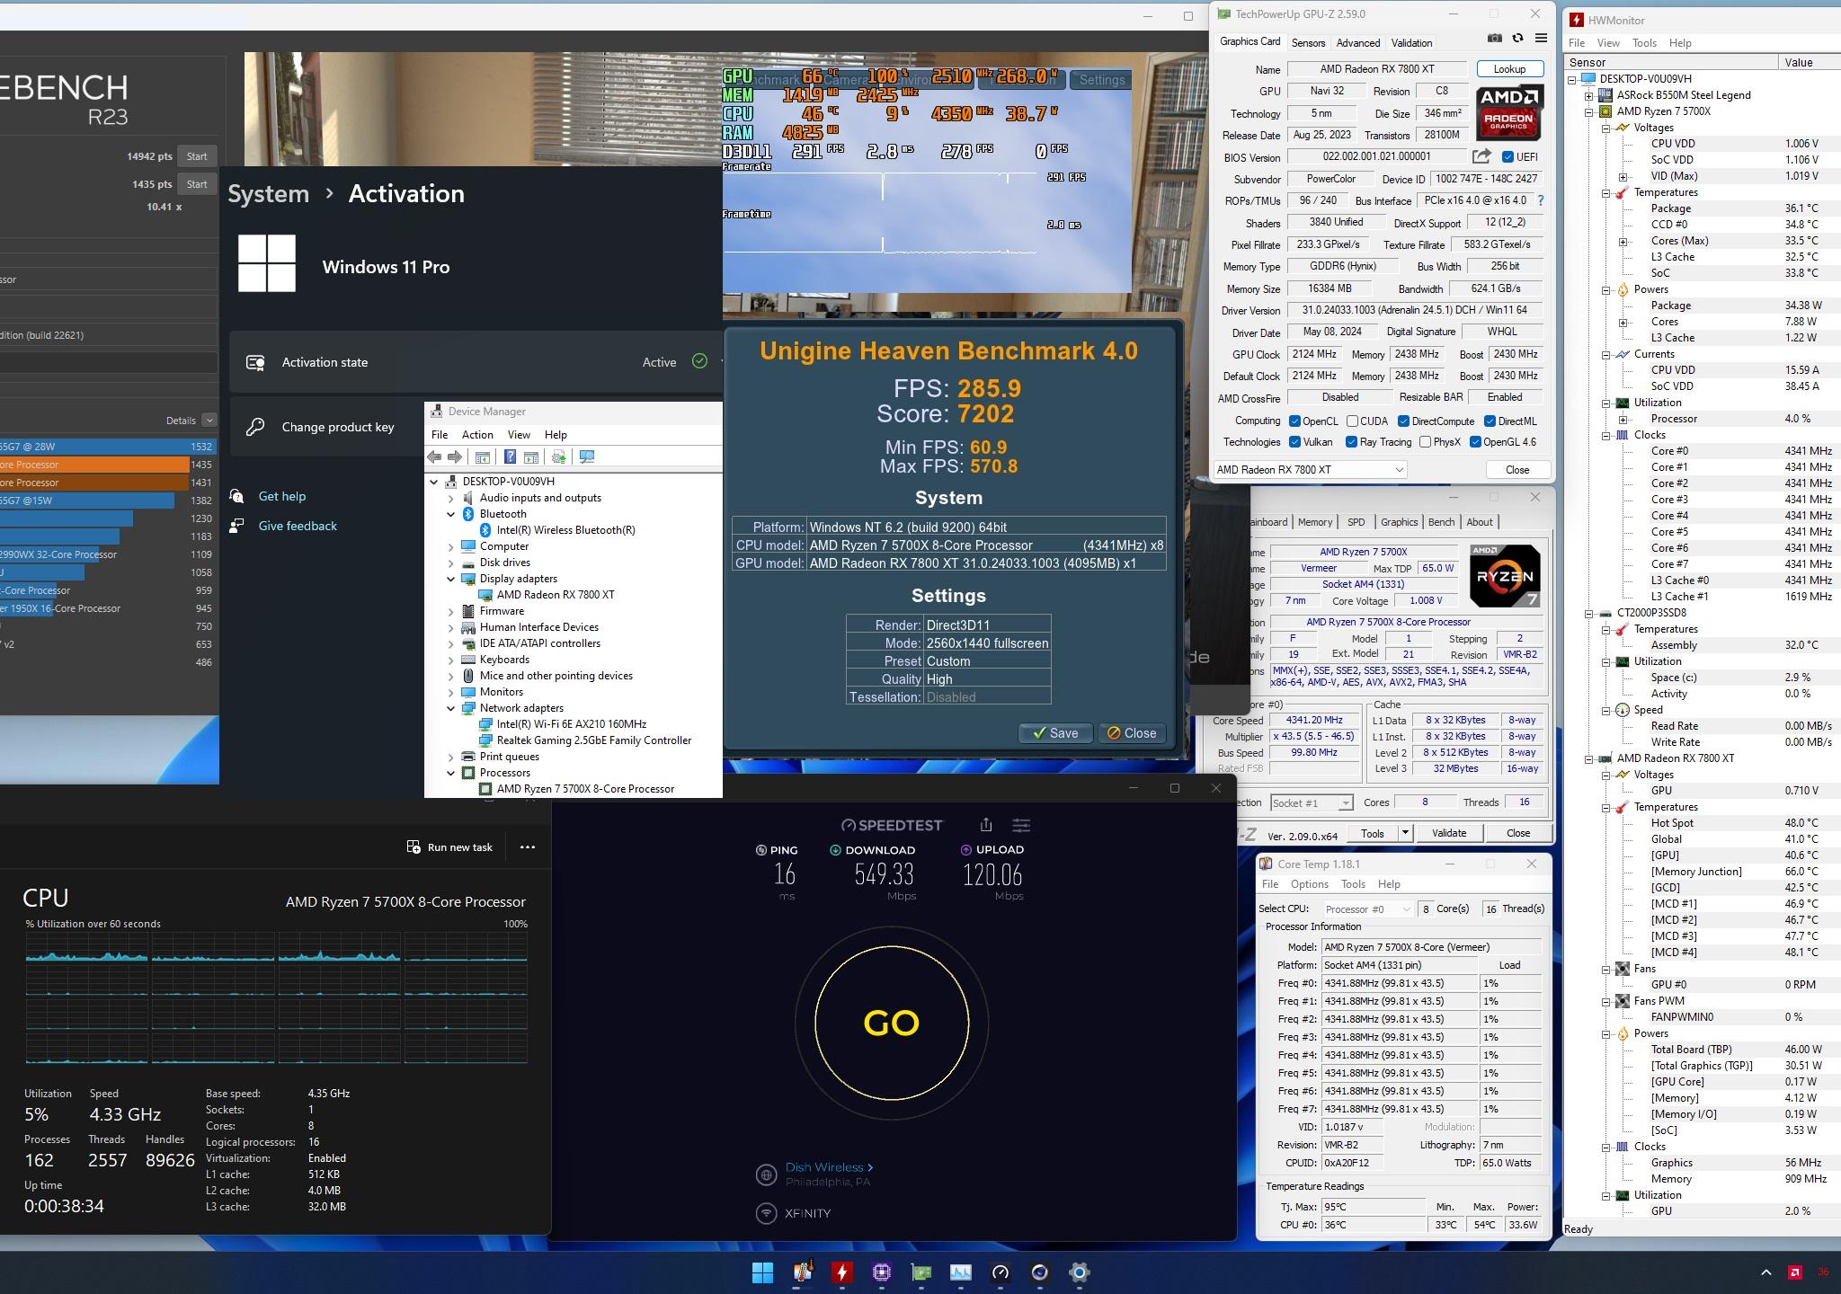Screen dimensions: 1841x1294
Task: Click the Speedtest share results icon
Action: coord(986,825)
